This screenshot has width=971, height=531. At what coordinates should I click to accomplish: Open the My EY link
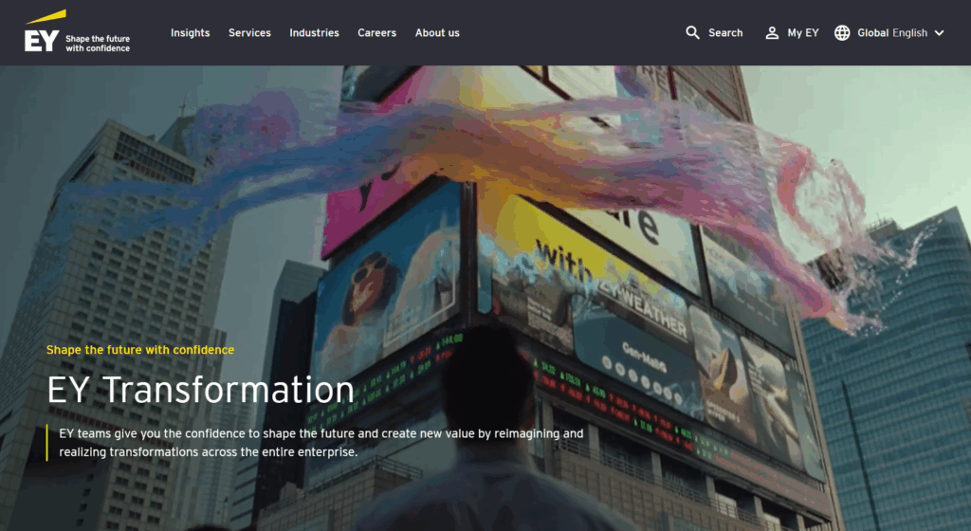pyautogui.click(x=803, y=33)
